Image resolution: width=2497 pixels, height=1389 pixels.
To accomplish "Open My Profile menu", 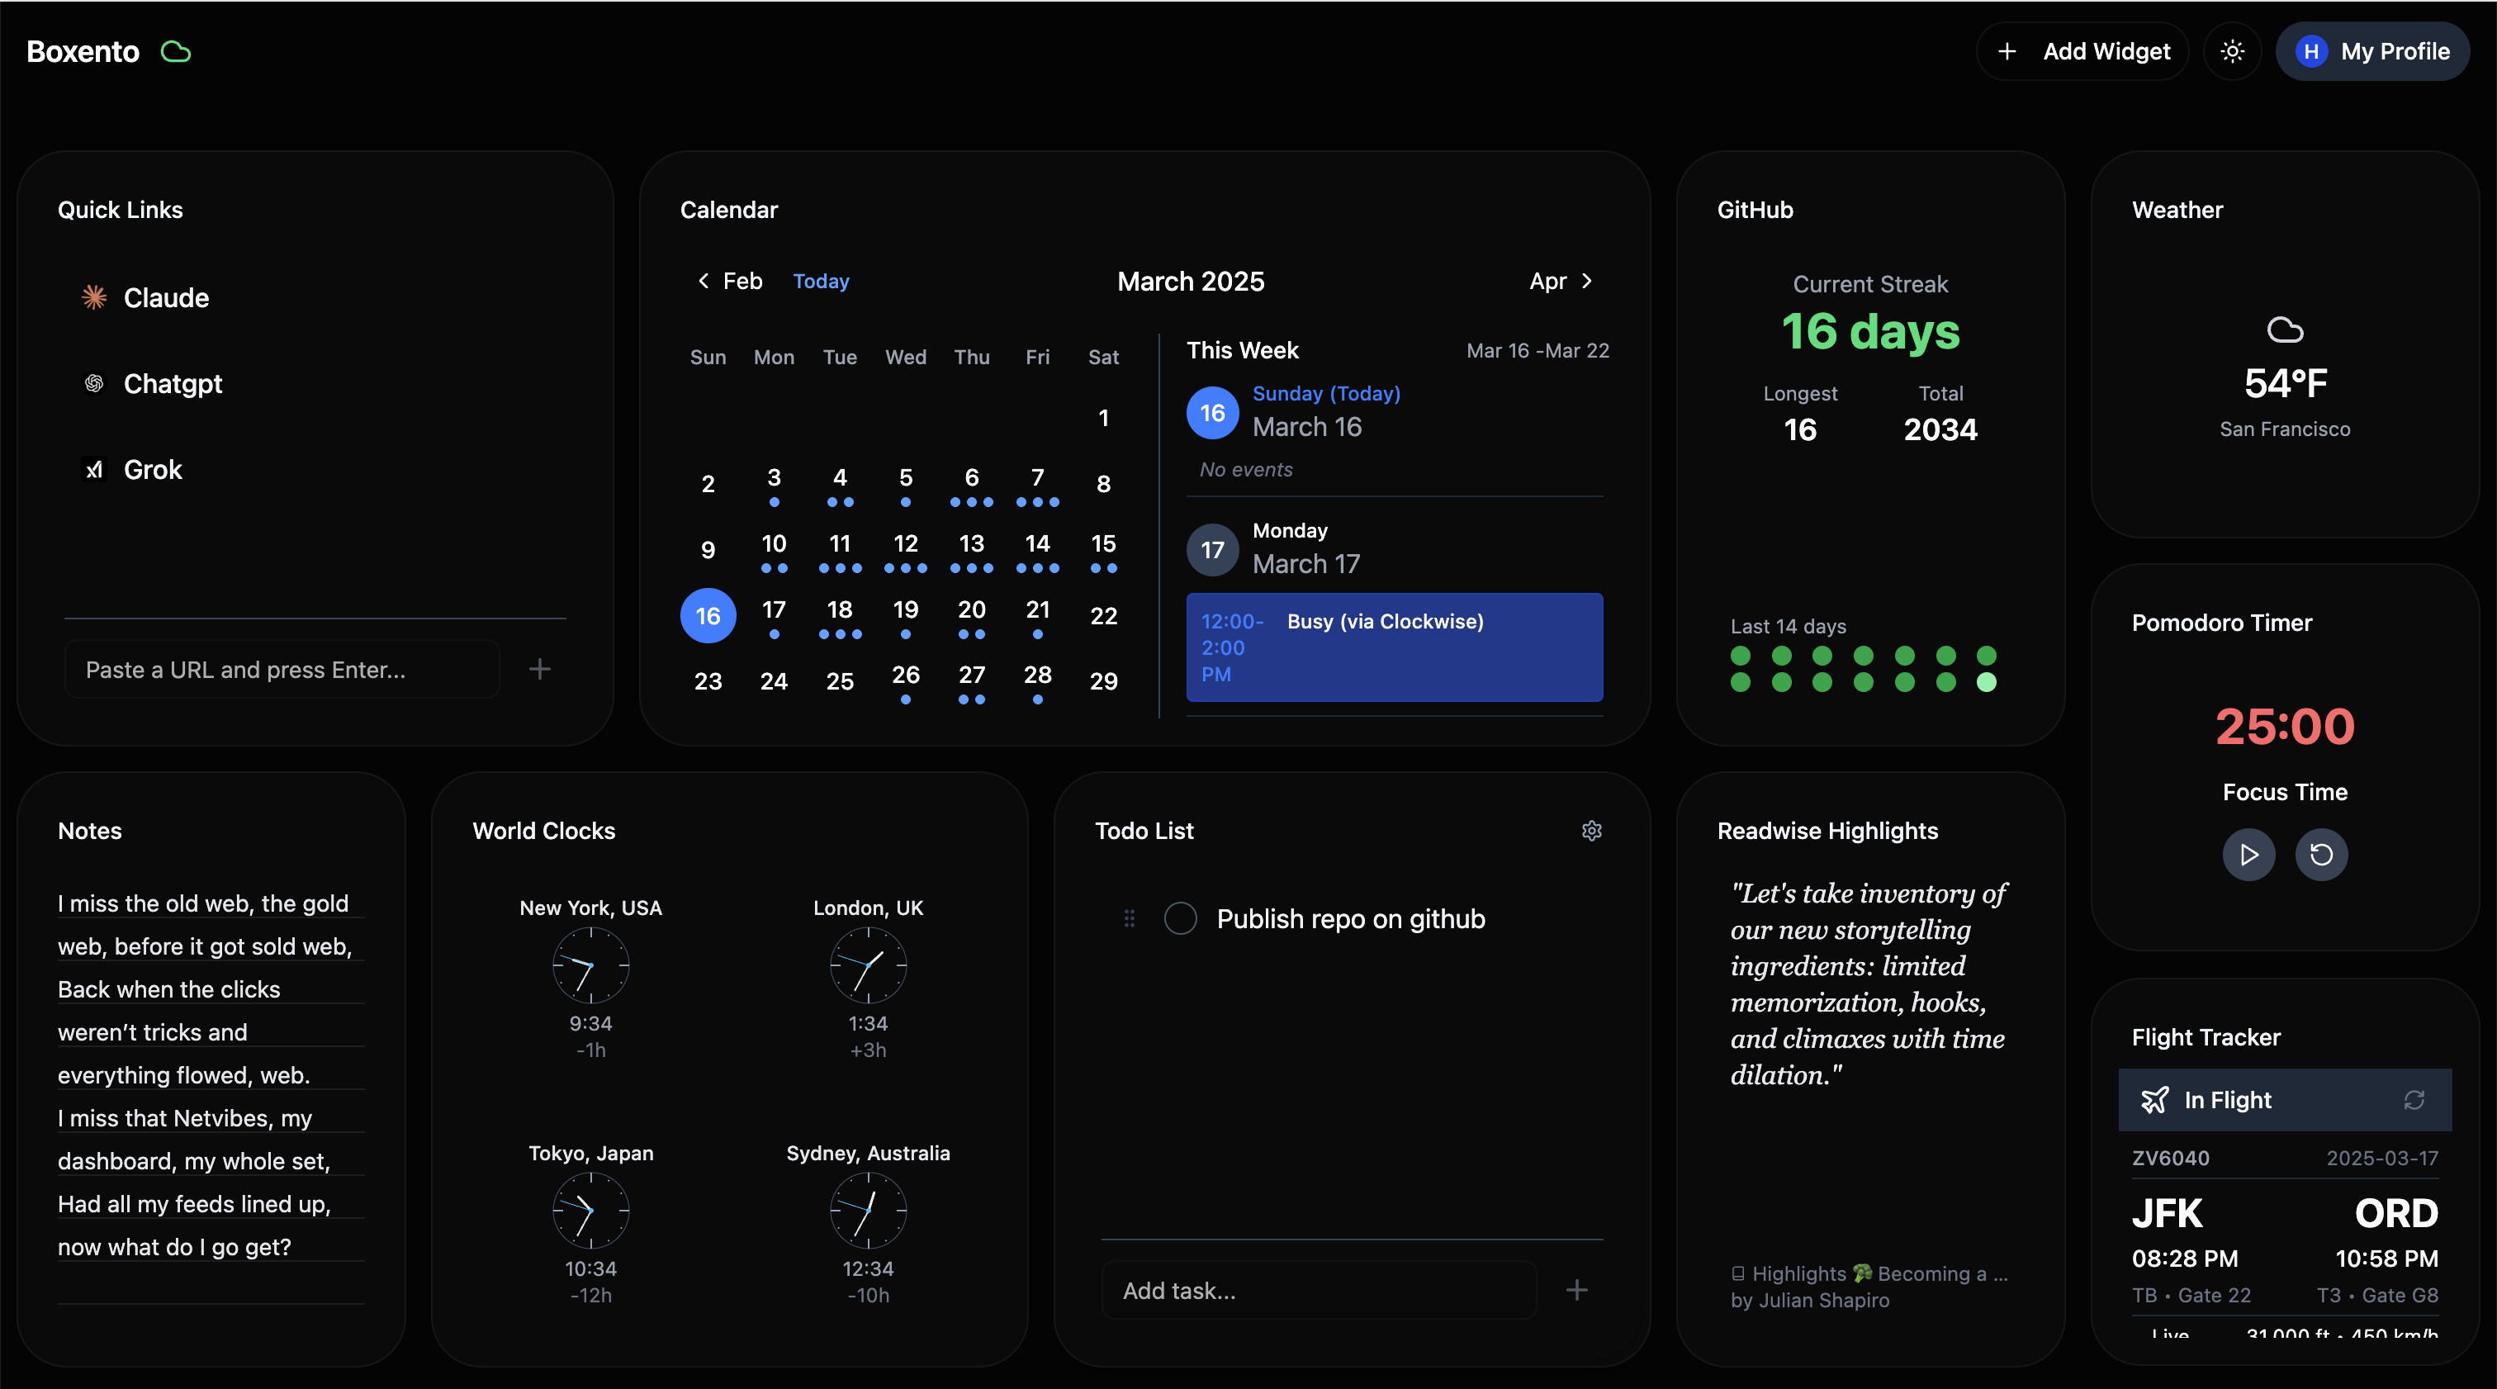I will [2372, 51].
